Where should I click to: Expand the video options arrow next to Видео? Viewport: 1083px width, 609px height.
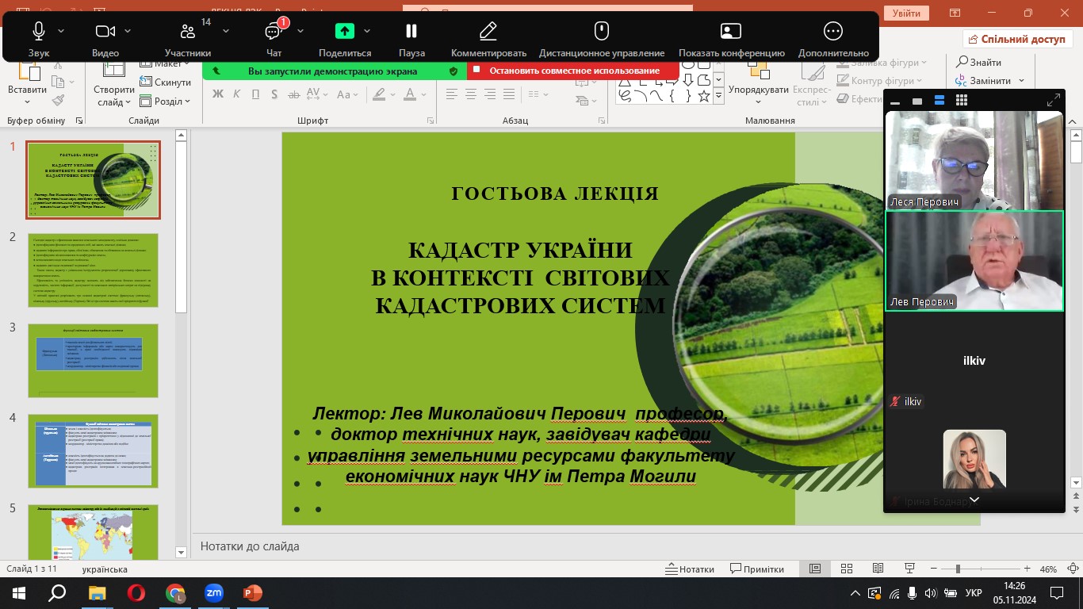pos(128,31)
